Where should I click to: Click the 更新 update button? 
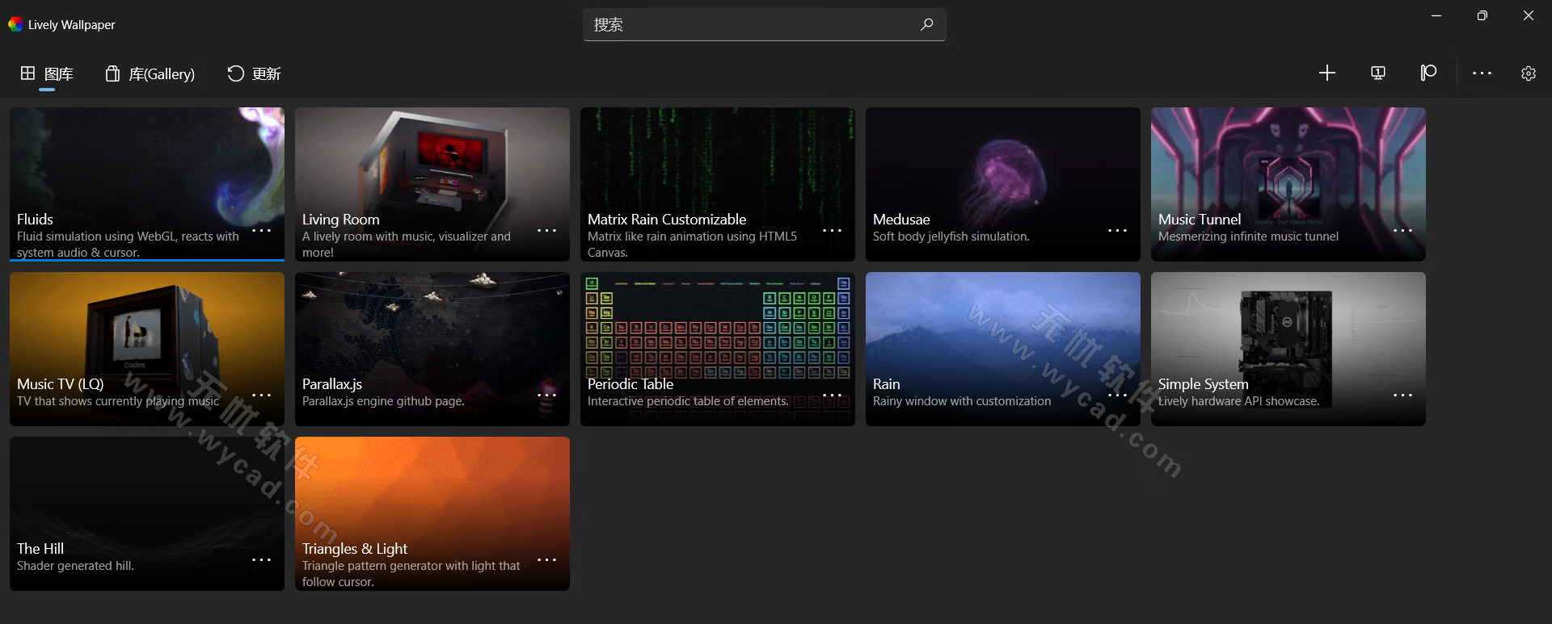coord(254,74)
